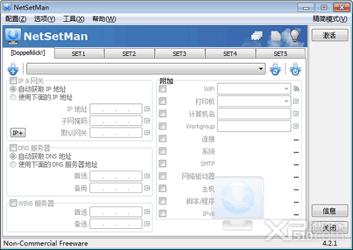Image resolution: width=353 pixels, height=250 pixels.
Task: Switch to the SET3 tab
Action: (x=180, y=54)
